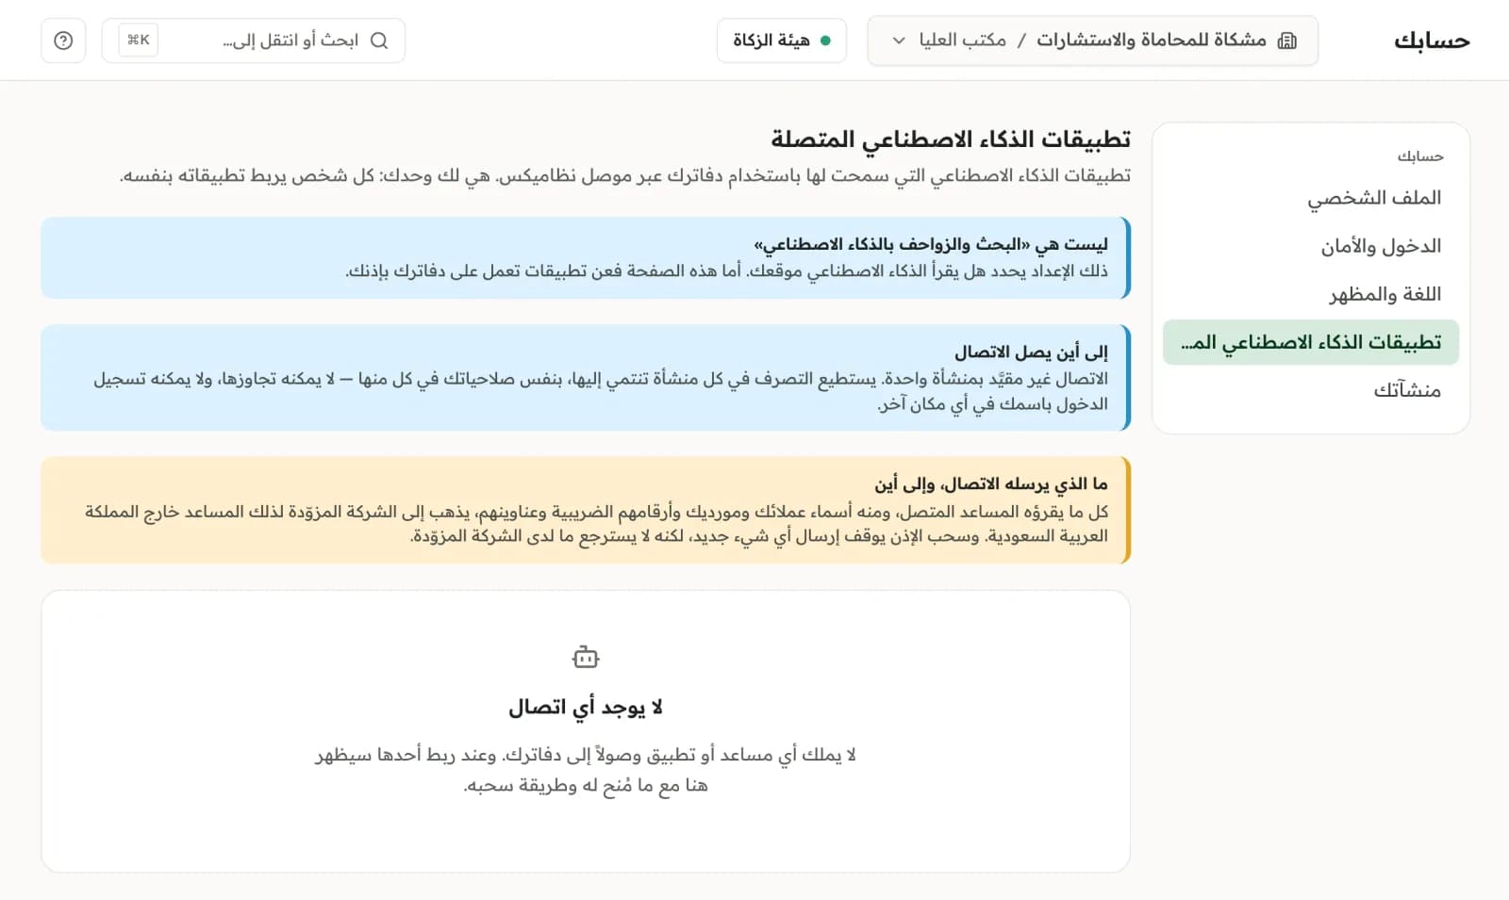The height and width of the screenshot is (900, 1509).
Task: Click the حسابك sidebar section label
Action: (1420, 156)
